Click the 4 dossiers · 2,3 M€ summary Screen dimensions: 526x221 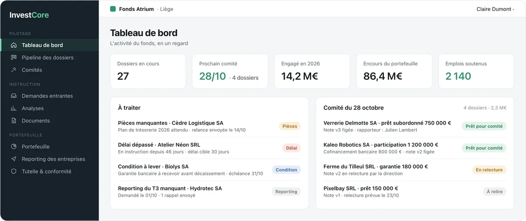pyautogui.click(x=485, y=108)
